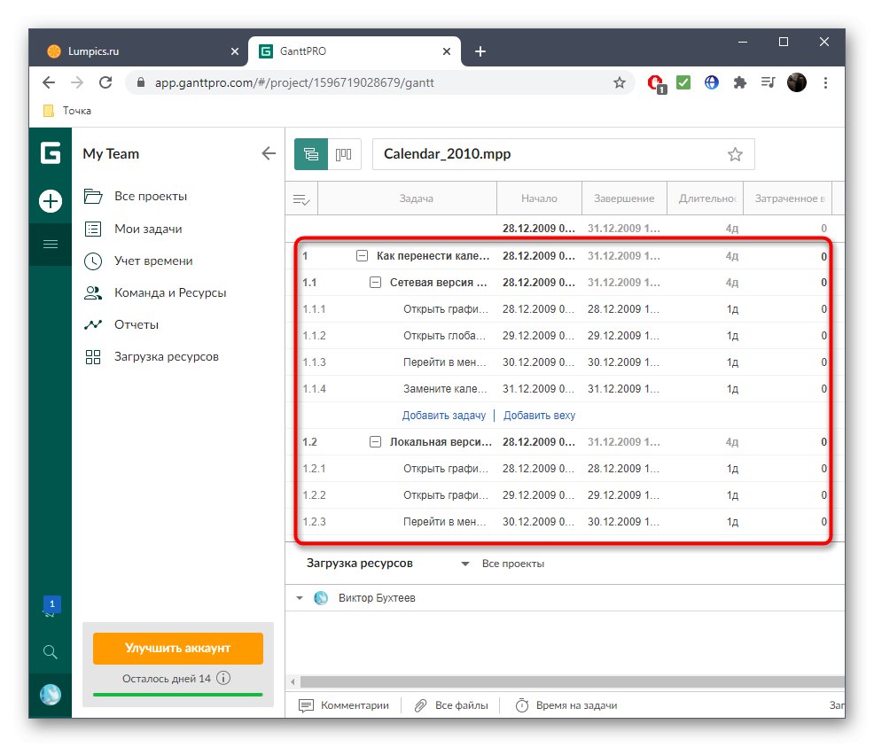This screenshot has width=874, height=747.
Task: Open grid columns settings icon
Action: [301, 198]
